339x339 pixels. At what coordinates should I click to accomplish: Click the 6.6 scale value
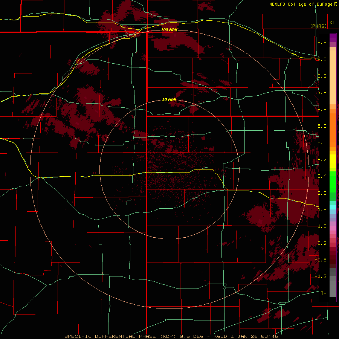[322, 109]
